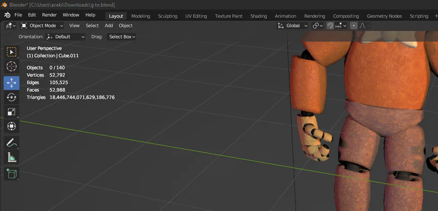Select the Rotate tool

12,97
